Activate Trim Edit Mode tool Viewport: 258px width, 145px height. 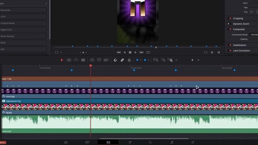[x=69, y=60]
